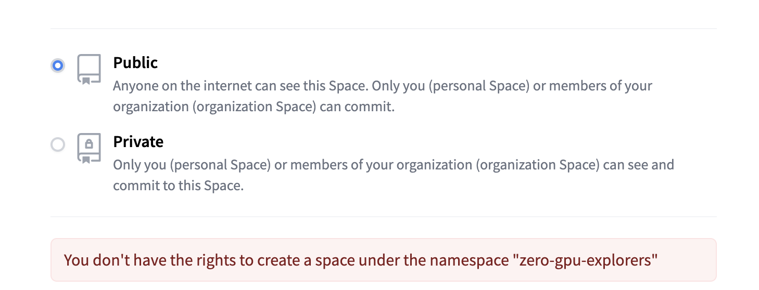
Task: Click the bold "Private" heading label
Action: (138, 142)
